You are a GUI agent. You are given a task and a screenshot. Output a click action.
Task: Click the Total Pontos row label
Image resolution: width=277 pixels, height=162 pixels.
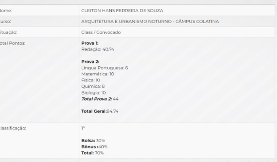click(12, 43)
